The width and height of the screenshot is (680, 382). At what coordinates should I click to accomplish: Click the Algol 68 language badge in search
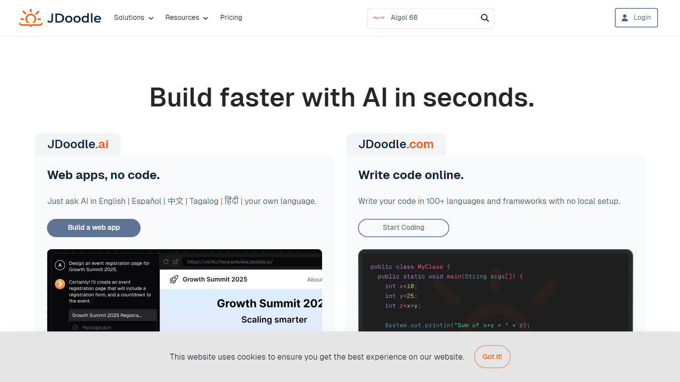378,17
